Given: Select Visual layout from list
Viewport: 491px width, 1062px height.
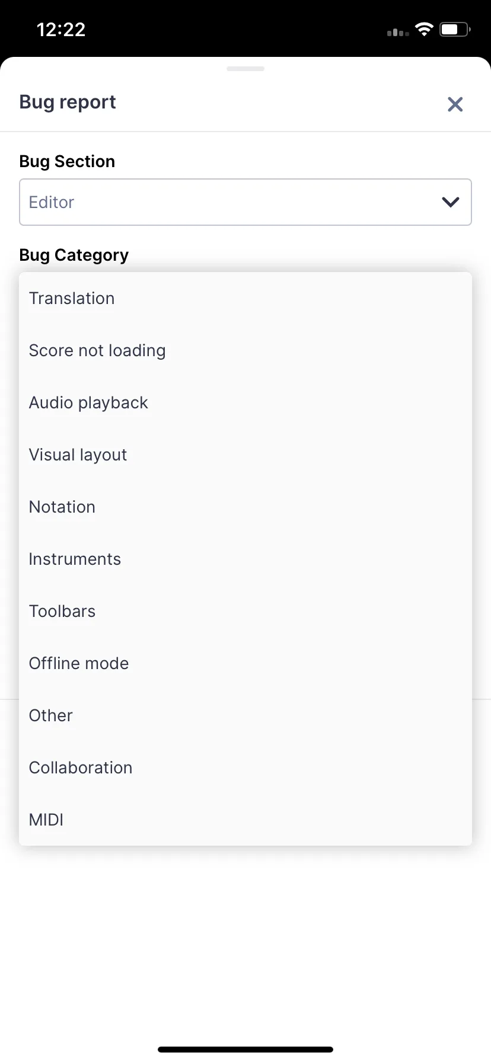Looking at the screenshot, I should point(78,455).
